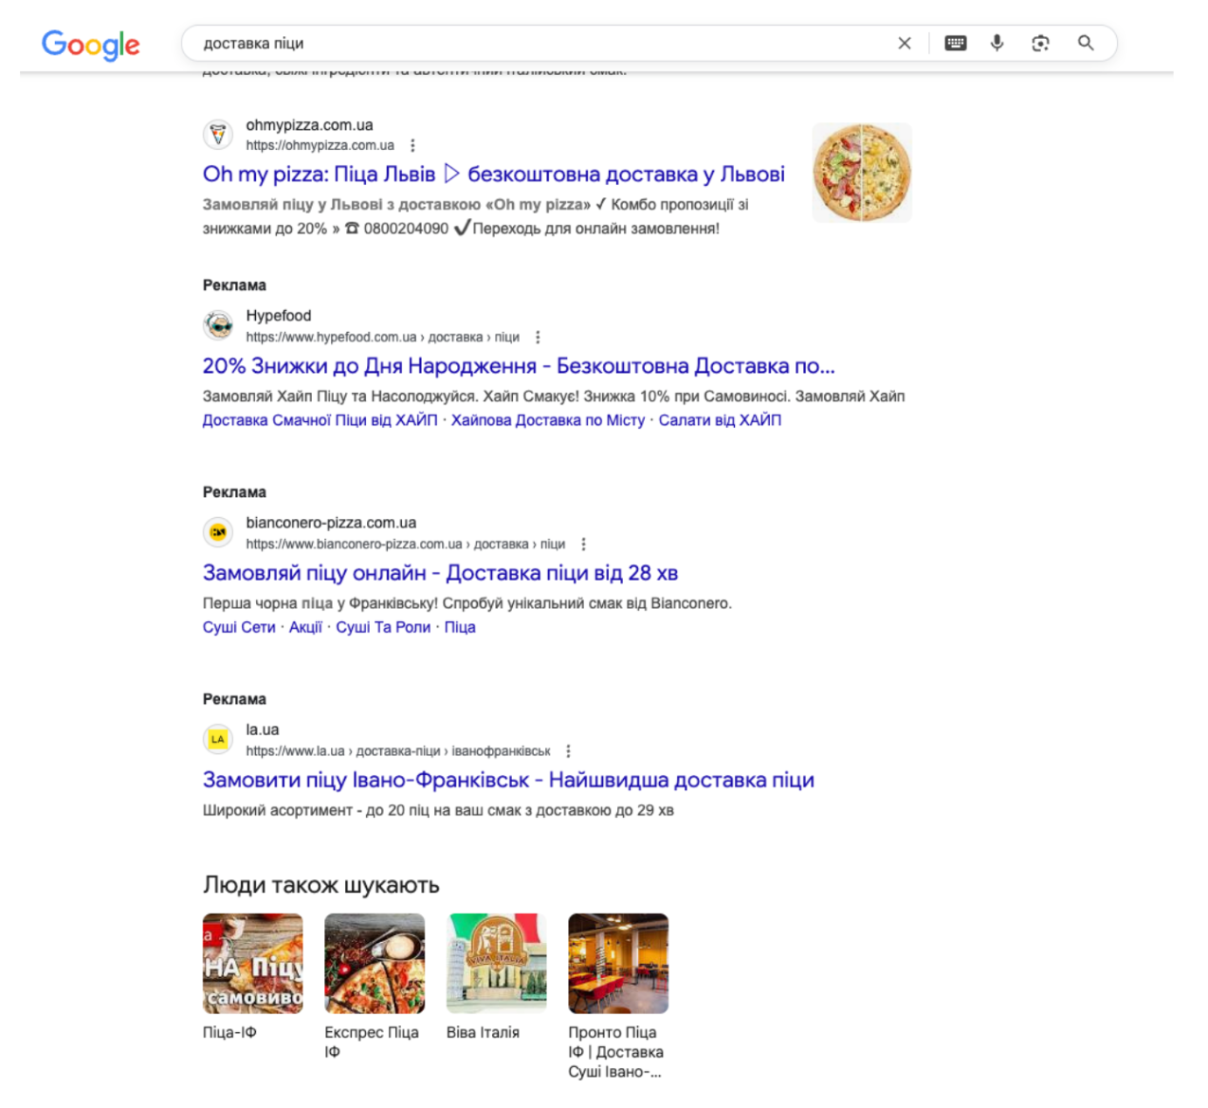Open more options for the Hypefood ad
This screenshot has width=1208, height=1108.
pyautogui.click(x=538, y=338)
